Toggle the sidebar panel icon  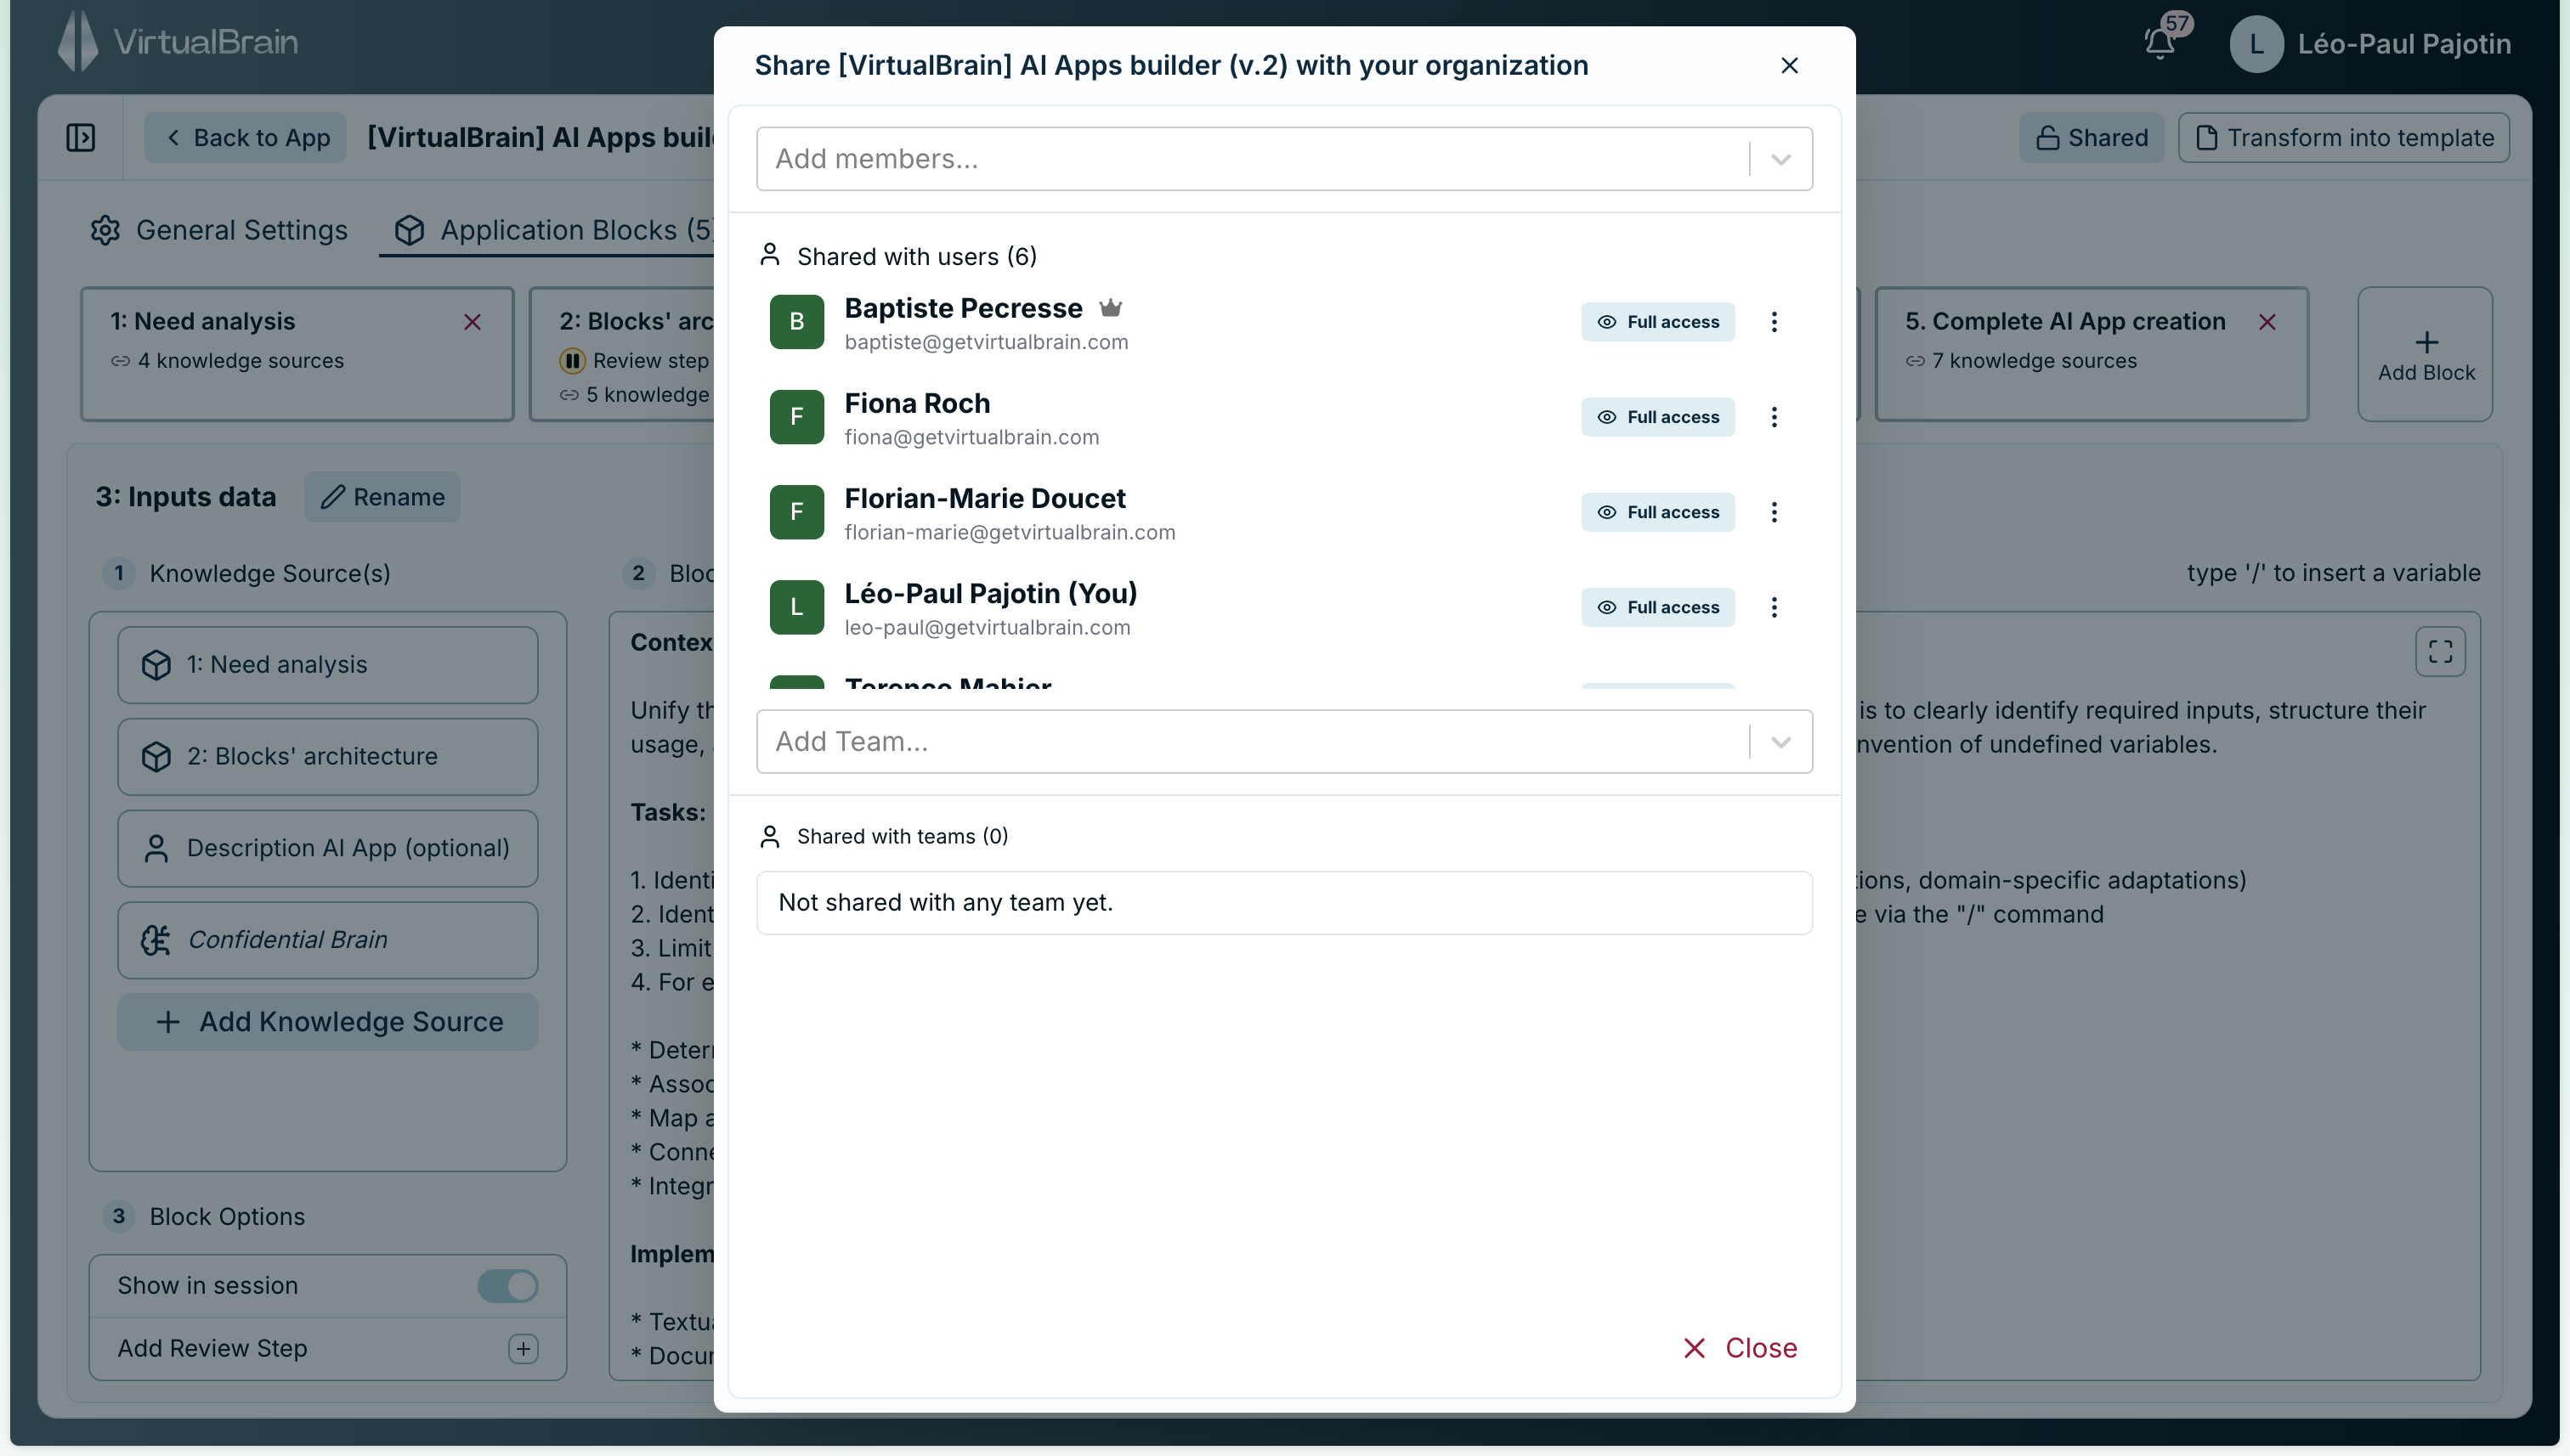pyautogui.click(x=81, y=138)
